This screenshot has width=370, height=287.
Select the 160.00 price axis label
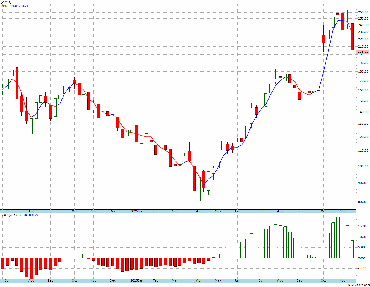click(363, 91)
